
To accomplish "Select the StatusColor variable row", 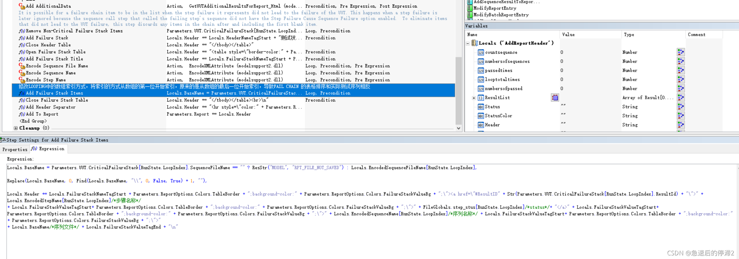I will tap(498, 116).
